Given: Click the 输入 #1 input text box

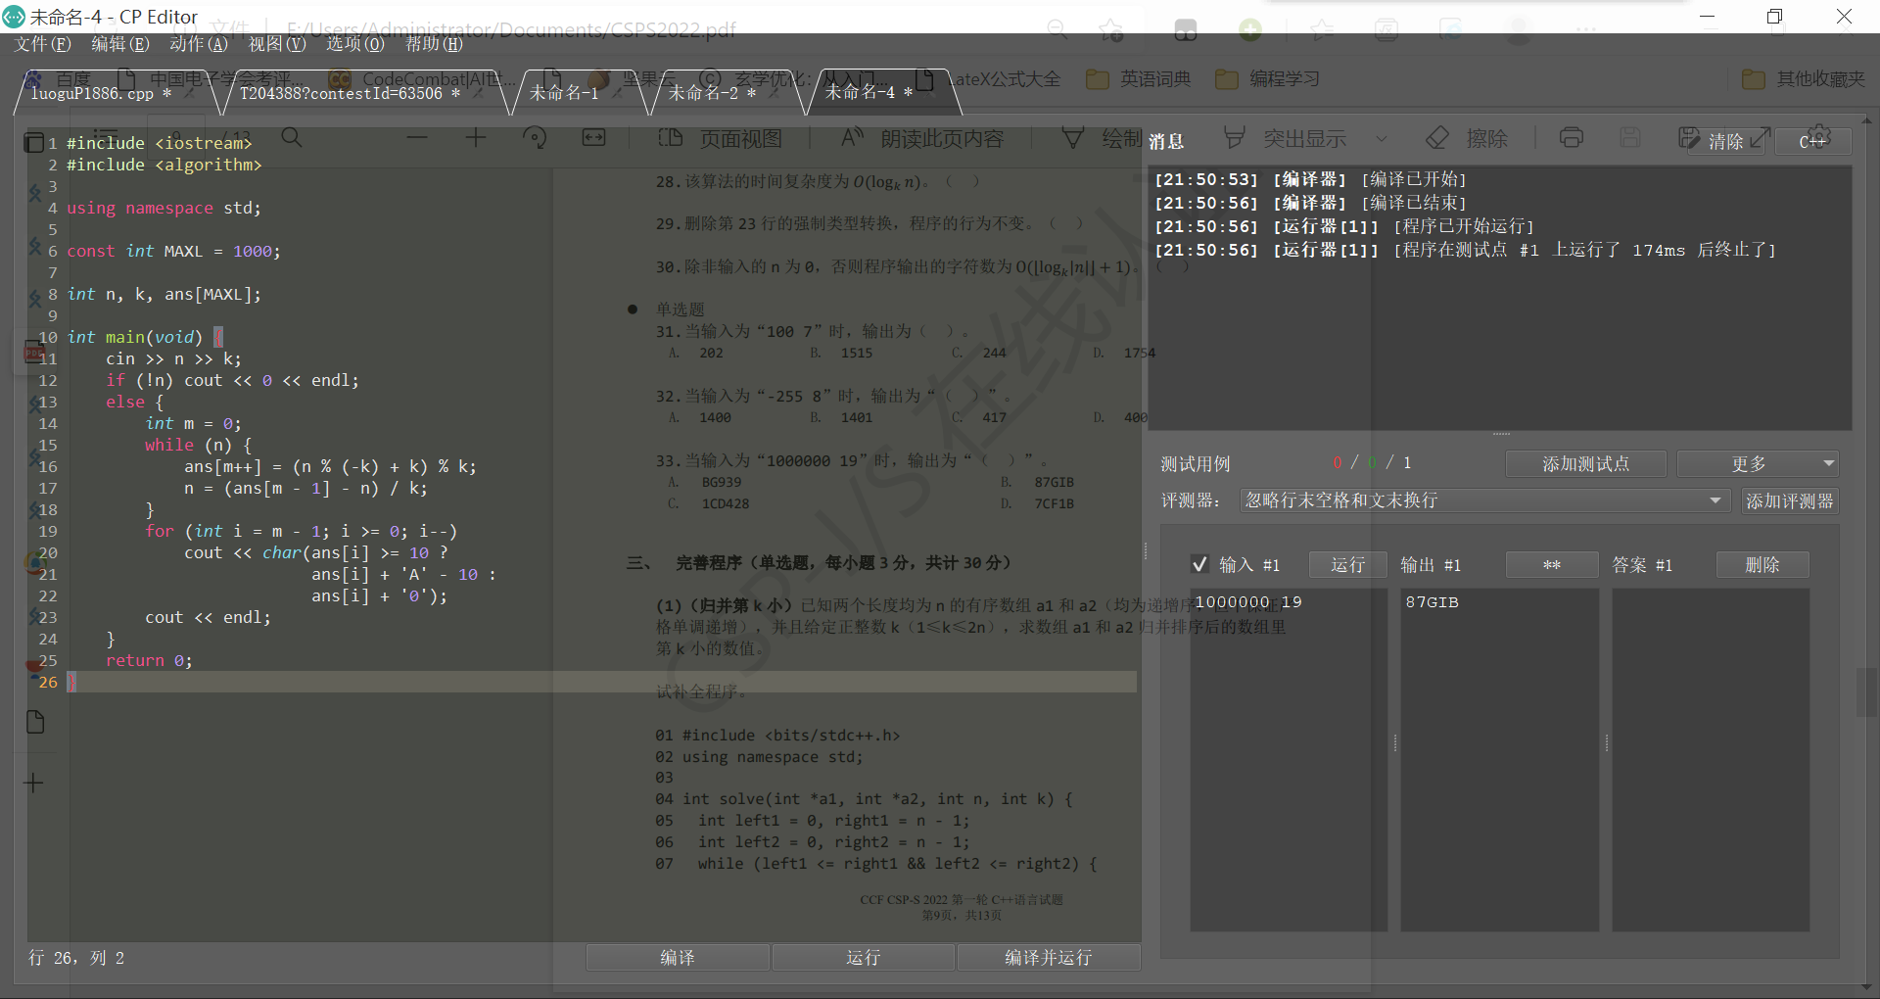Looking at the screenshot, I should pyautogui.click(x=1289, y=759).
